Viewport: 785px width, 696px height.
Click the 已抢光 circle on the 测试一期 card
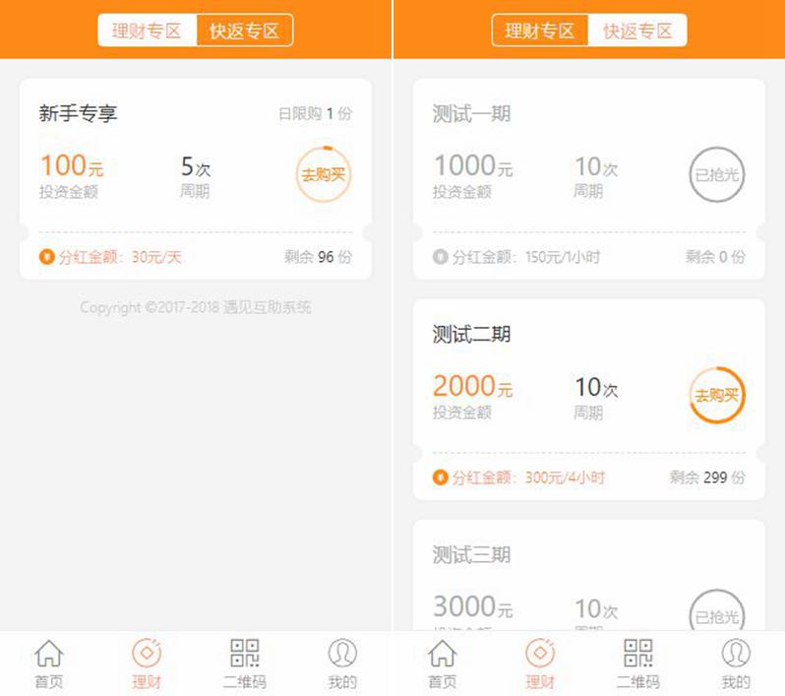point(716,175)
